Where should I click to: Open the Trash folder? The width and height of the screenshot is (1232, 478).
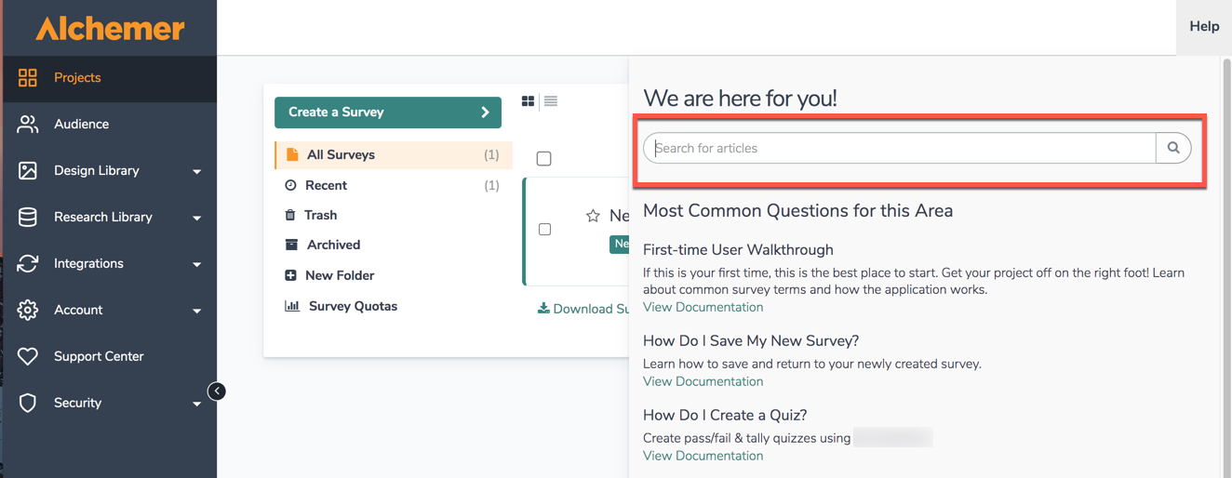click(320, 215)
